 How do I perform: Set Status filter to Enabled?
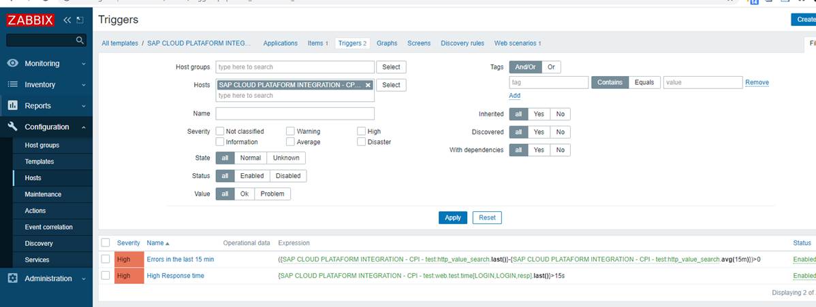(252, 177)
